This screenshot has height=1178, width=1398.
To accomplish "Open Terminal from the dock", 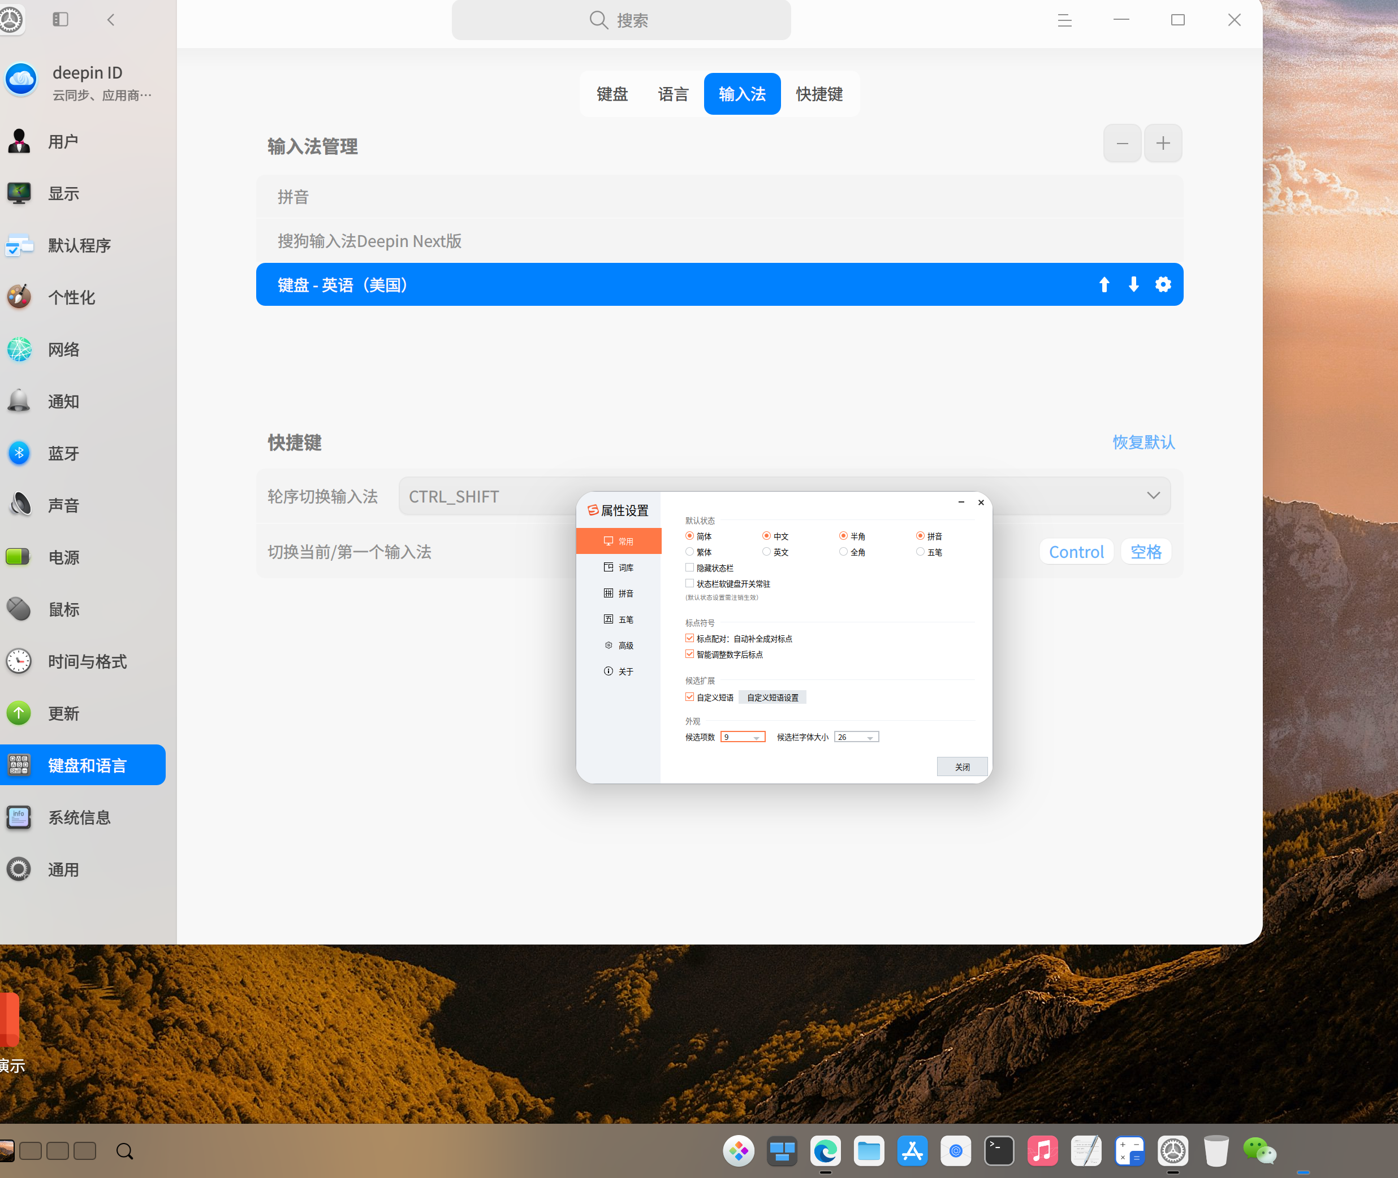I will pyautogui.click(x=999, y=1151).
